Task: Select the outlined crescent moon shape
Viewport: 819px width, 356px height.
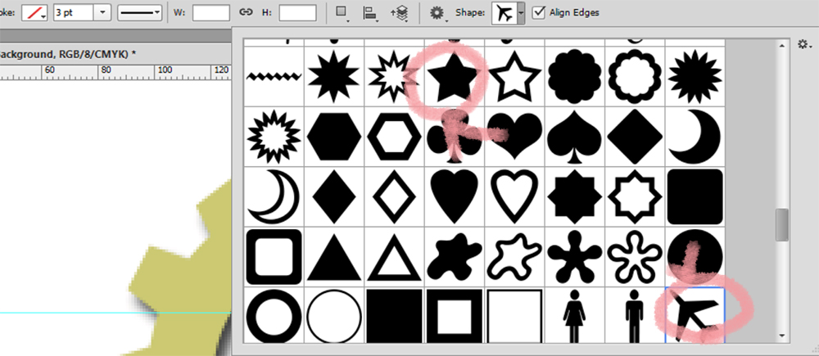Action: (x=274, y=196)
